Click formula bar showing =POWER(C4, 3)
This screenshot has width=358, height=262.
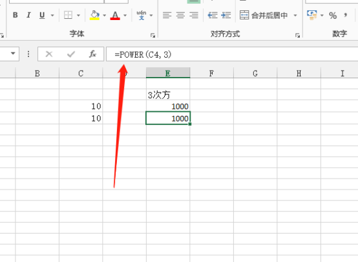click(232, 54)
